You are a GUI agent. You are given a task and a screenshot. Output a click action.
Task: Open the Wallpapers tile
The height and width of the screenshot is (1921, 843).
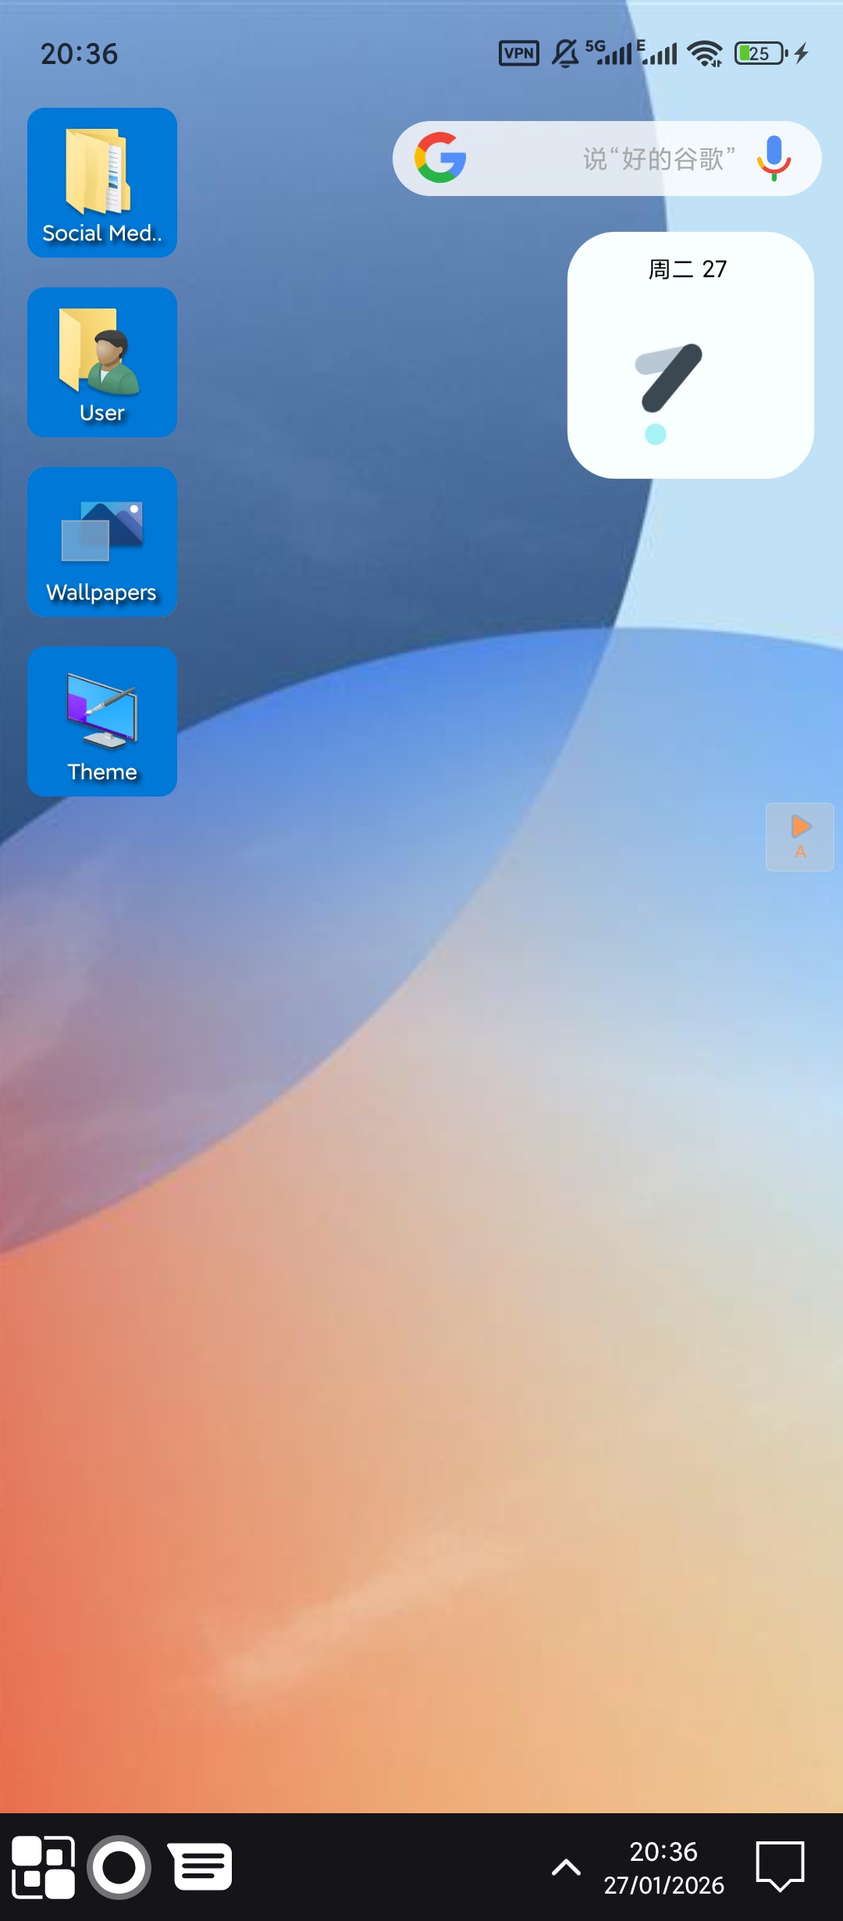click(102, 542)
